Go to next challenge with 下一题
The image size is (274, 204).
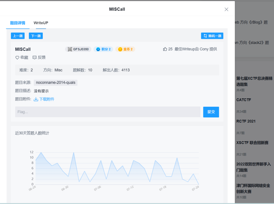pos(36,36)
